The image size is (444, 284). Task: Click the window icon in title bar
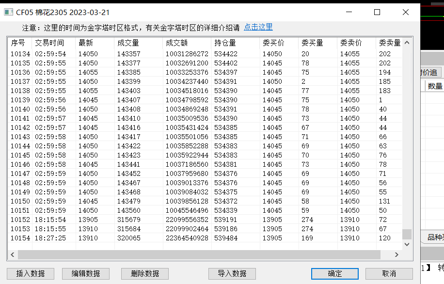(x=8, y=13)
